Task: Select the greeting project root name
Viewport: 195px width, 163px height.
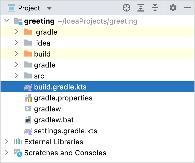Action: click(39, 21)
